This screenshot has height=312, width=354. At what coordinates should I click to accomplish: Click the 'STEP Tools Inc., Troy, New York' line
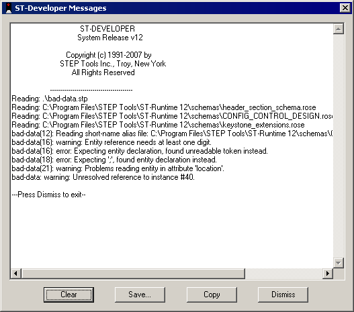113,64
